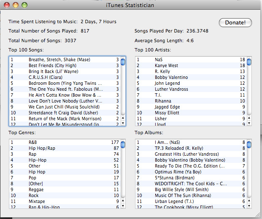Image resolution: width=262 pixels, height=219 pixels.
Task: Click the Donate! button
Action: [x=235, y=22]
